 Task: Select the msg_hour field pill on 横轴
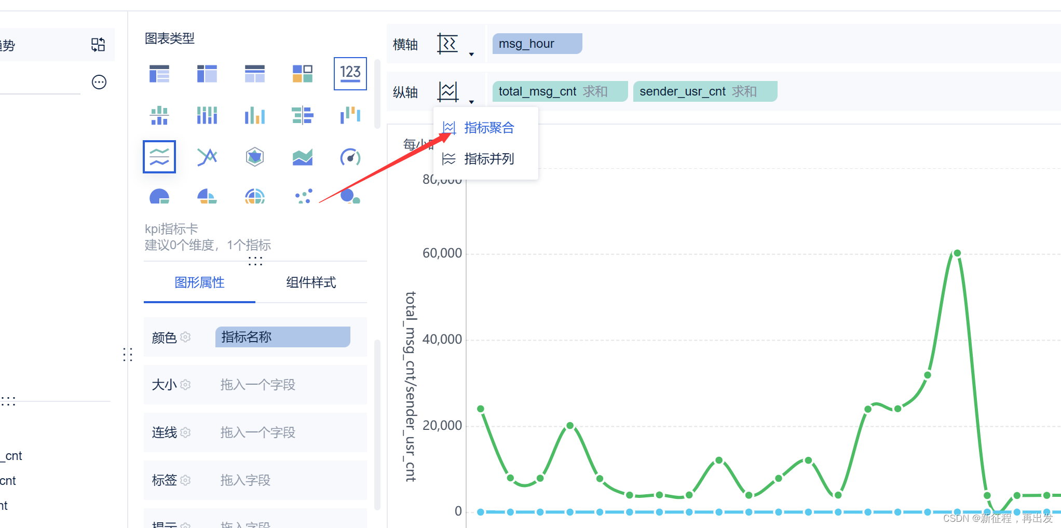537,44
